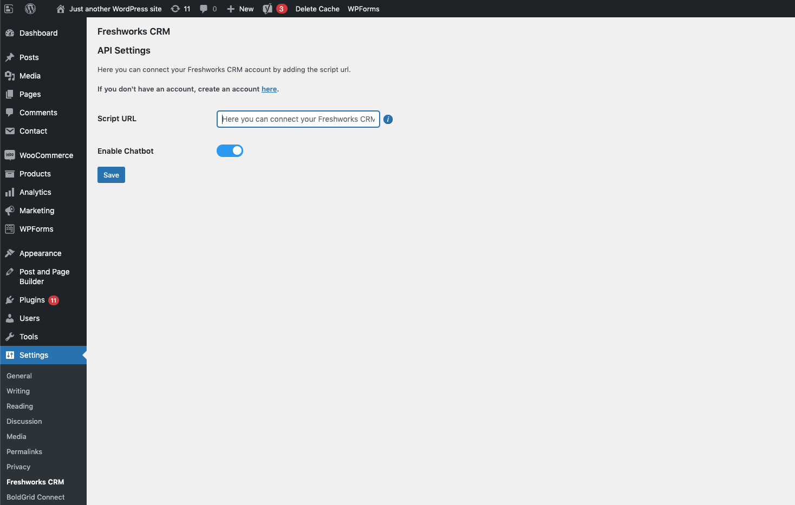Open 'Just another WordPress site' link

[x=115, y=9]
